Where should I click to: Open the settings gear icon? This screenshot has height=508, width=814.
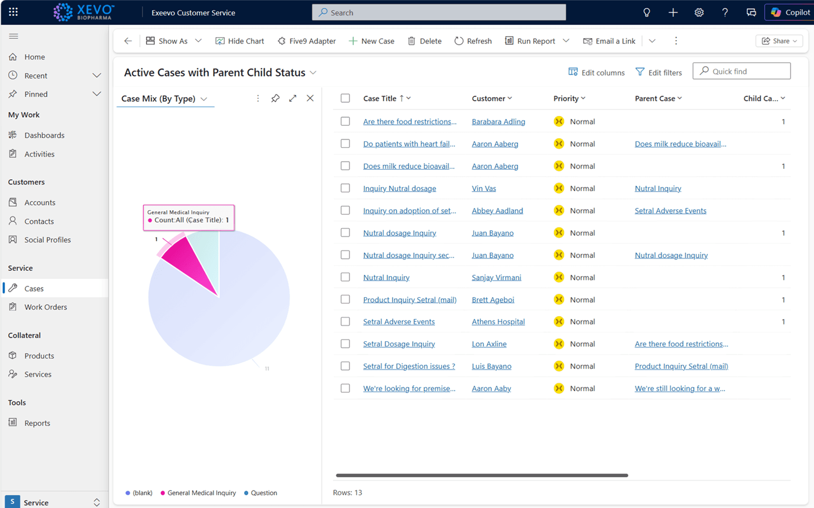coord(699,13)
